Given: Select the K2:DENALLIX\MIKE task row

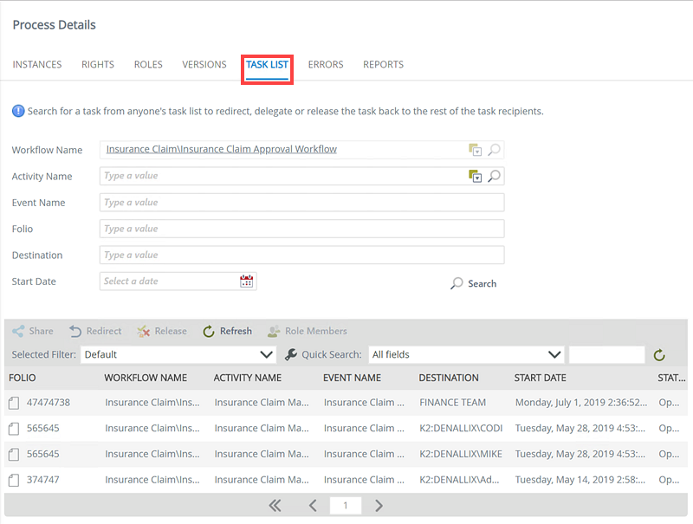Looking at the screenshot, I should 346,454.
